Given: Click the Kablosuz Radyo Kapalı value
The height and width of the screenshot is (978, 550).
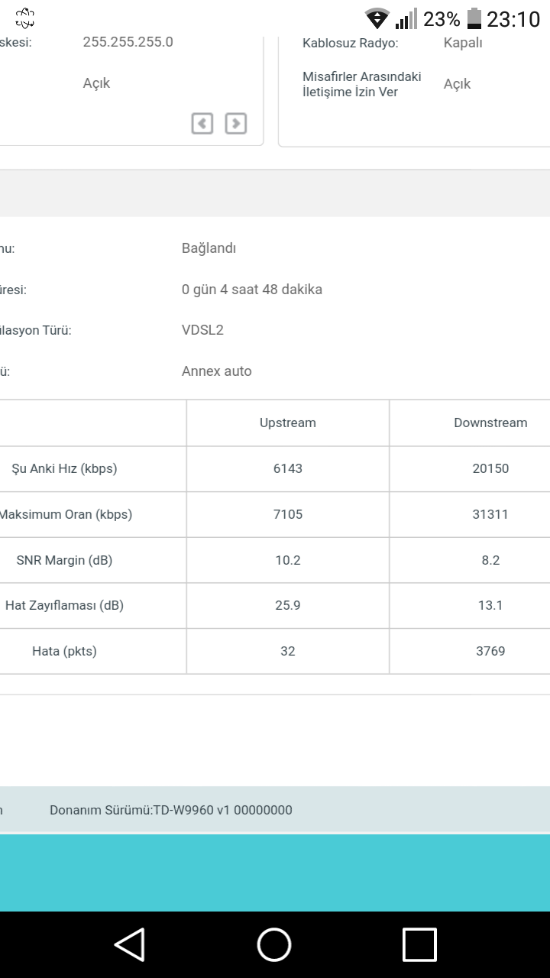Looking at the screenshot, I should tap(463, 43).
